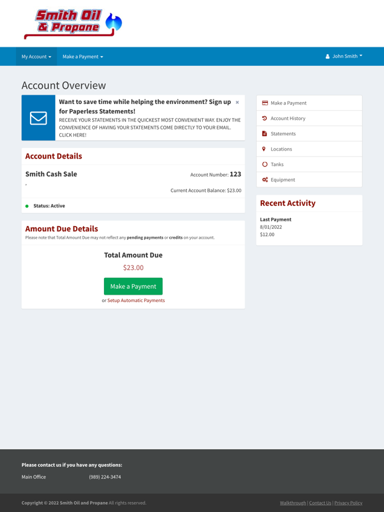
Task: Click the envelope icon in paperless banner
Action: (x=38, y=118)
